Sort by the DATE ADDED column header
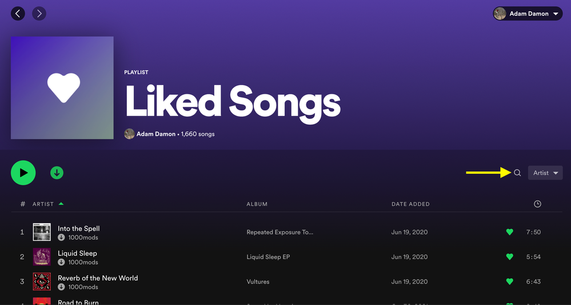This screenshot has height=305, width=571. (x=410, y=204)
